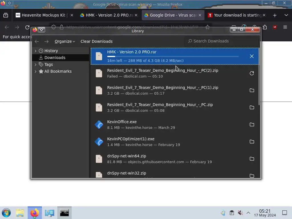Close the Heavenite Mockups Kit tab
Viewport: 292px width, 219px height.
point(72,15)
